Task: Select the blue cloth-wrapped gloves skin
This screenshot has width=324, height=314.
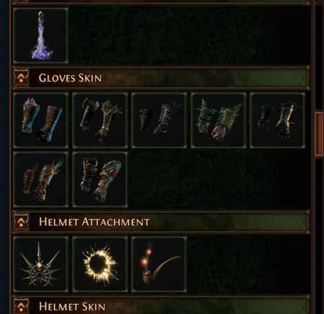Action: tap(41, 120)
